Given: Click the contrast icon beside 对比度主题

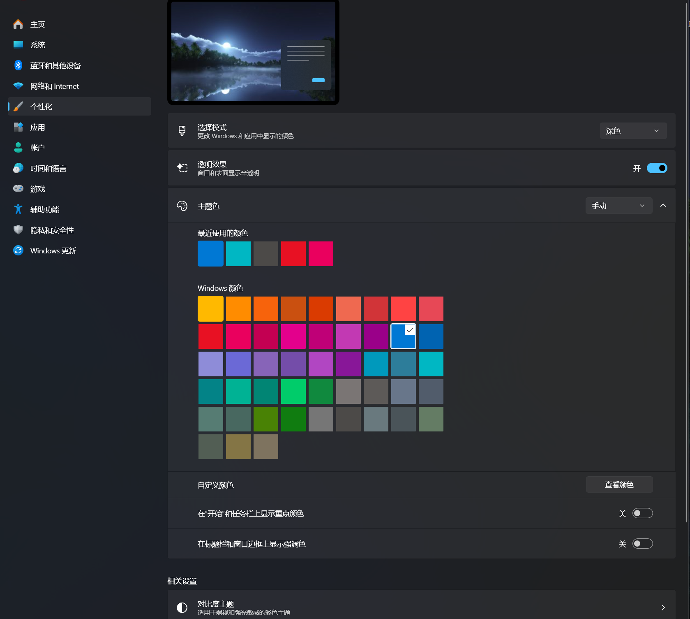Looking at the screenshot, I should [x=182, y=607].
